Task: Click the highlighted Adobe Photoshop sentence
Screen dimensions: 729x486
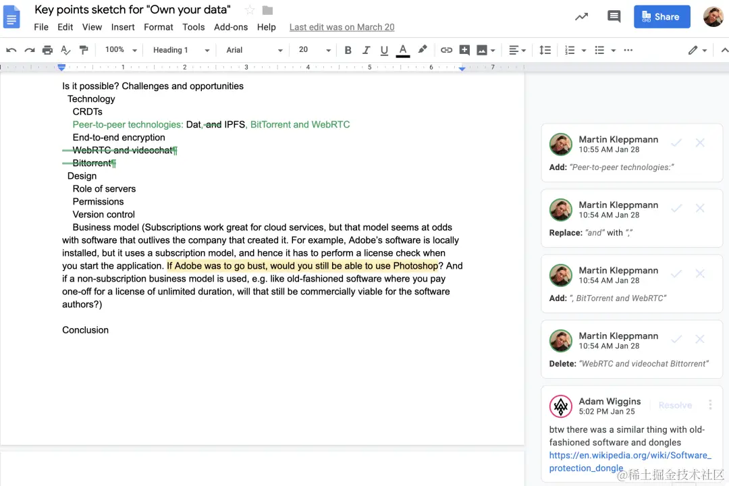Action: 302,266
